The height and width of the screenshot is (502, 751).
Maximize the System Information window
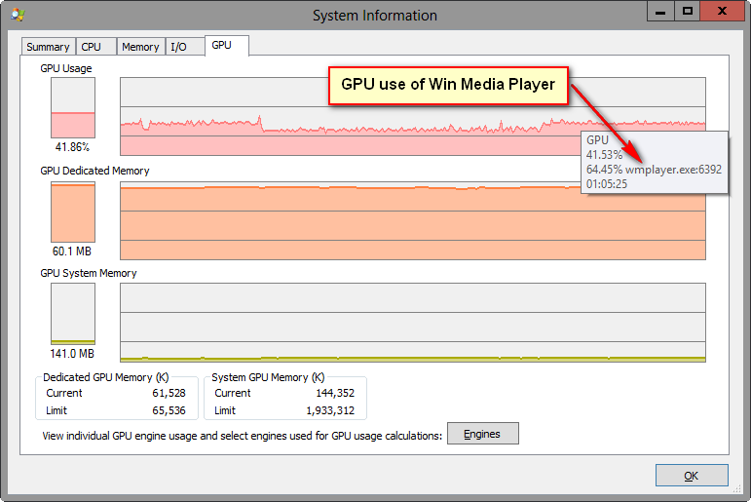pyautogui.click(x=688, y=11)
